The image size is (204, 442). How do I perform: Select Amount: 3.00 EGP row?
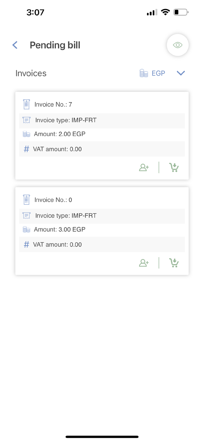point(60,230)
